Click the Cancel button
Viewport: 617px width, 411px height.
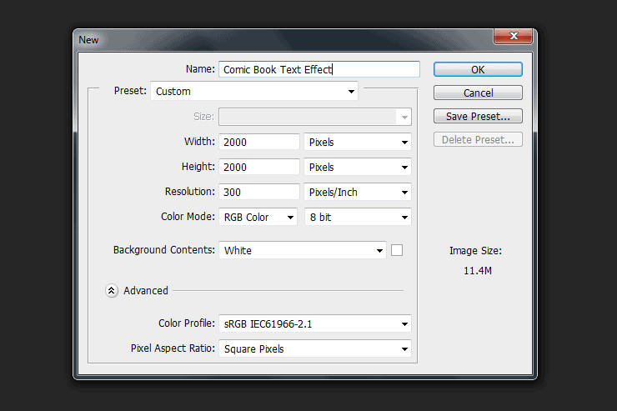pyautogui.click(x=478, y=93)
